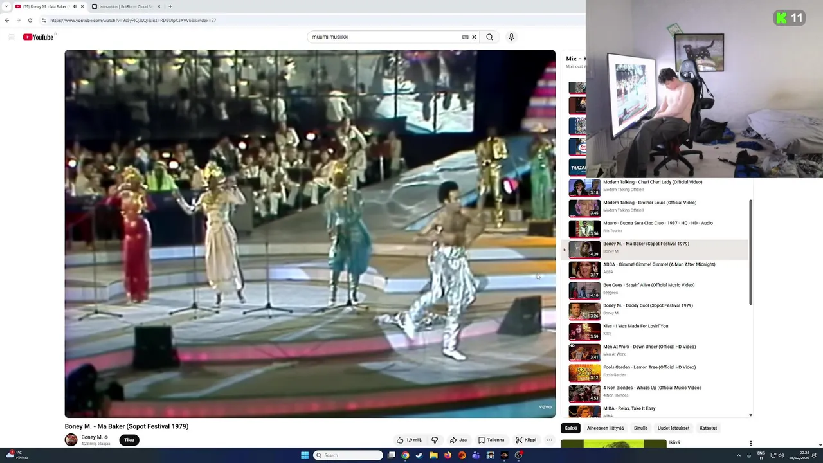
Task: Open more actions three-dot menu below video
Action: (x=550, y=440)
